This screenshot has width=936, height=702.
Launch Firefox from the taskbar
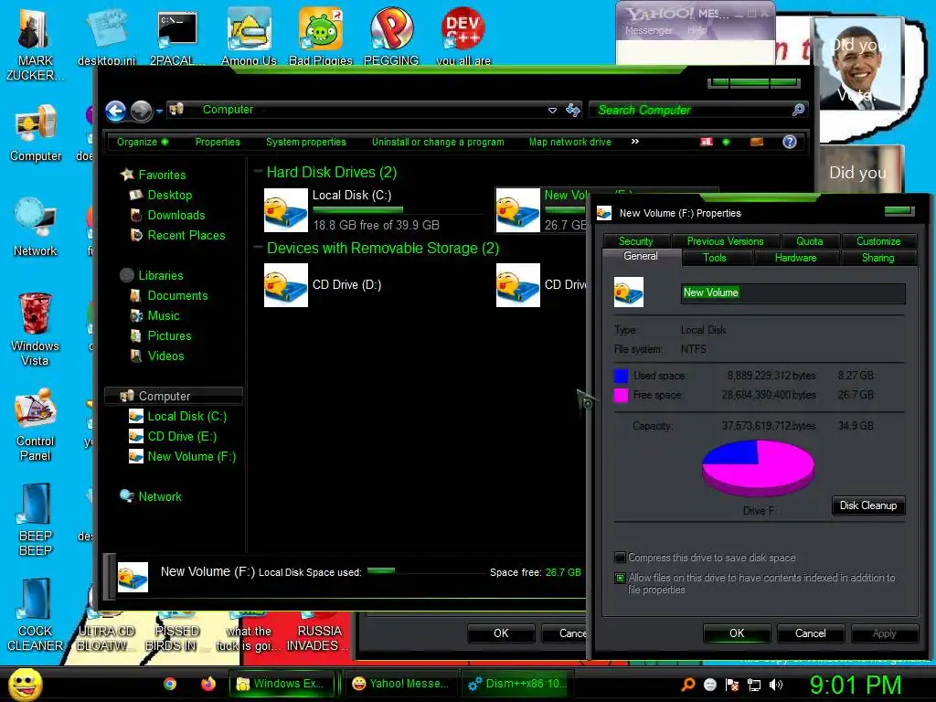(207, 684)
